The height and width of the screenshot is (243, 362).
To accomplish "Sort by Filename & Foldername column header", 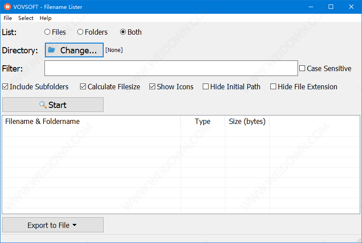I will pyautogui.click(x=92, y=121).
